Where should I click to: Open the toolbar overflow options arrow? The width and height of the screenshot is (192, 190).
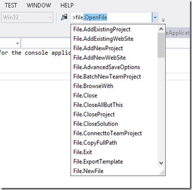point(163,20)
